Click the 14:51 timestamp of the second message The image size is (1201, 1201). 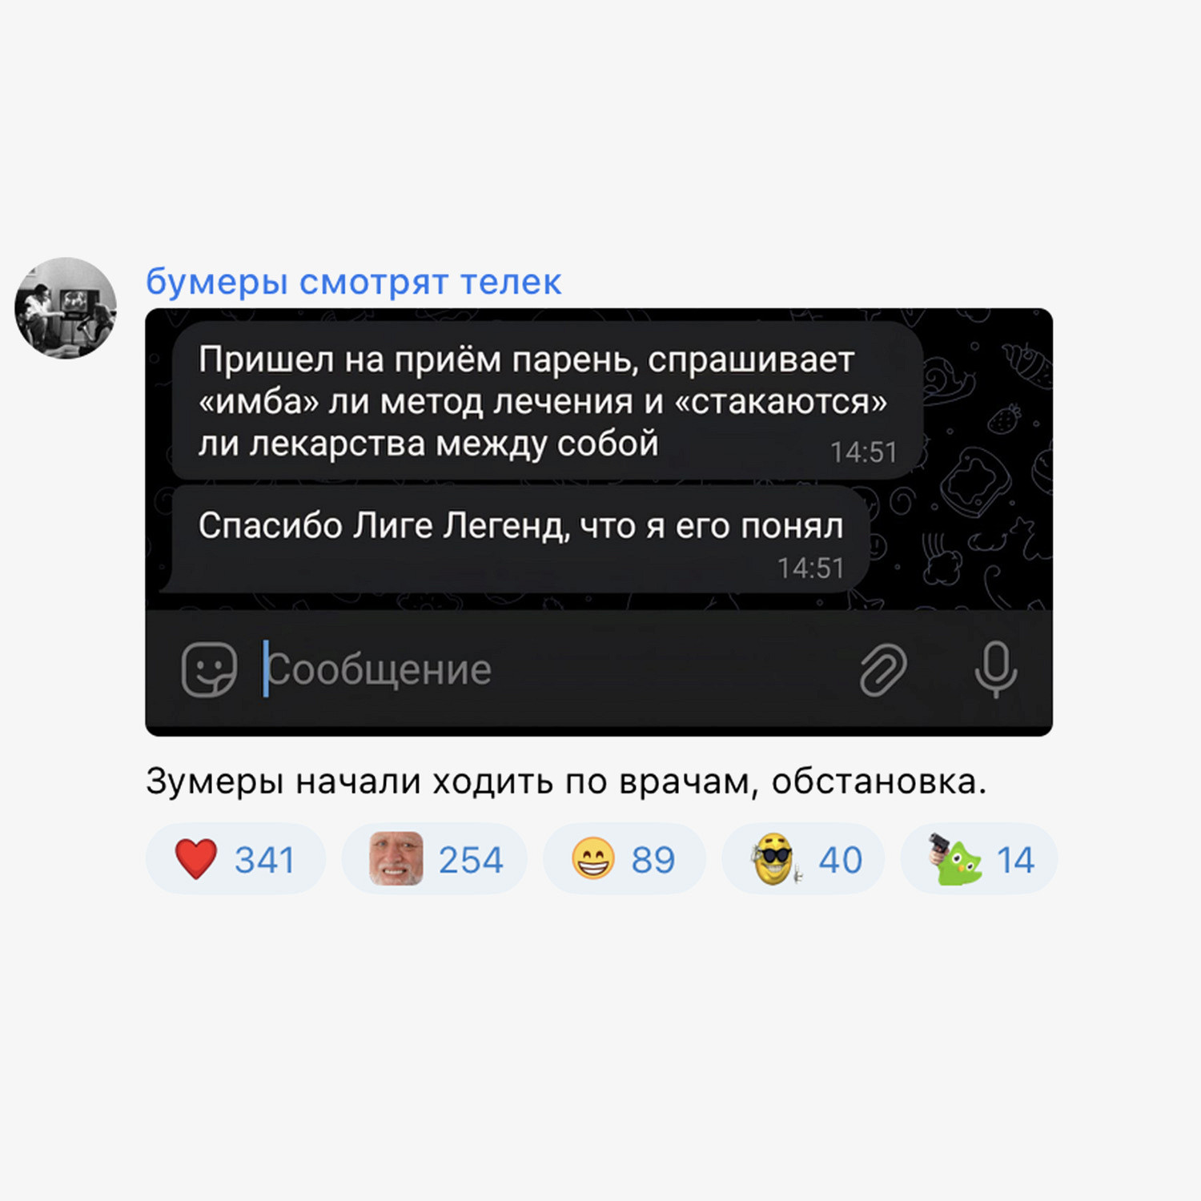point(810,568)
